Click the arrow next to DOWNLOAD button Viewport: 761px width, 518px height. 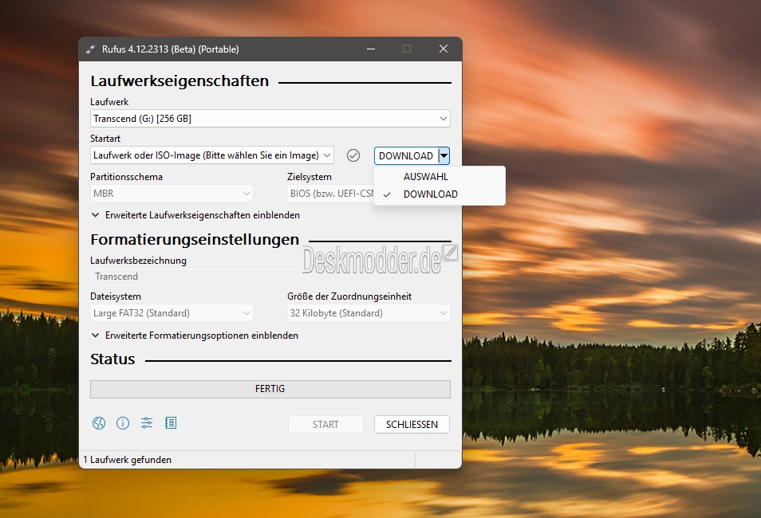point(444,155)
